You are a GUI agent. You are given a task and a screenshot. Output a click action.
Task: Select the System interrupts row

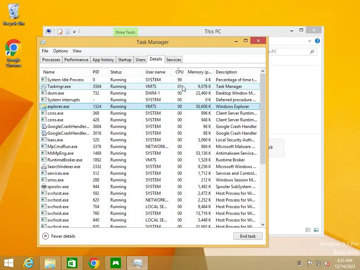150,99
